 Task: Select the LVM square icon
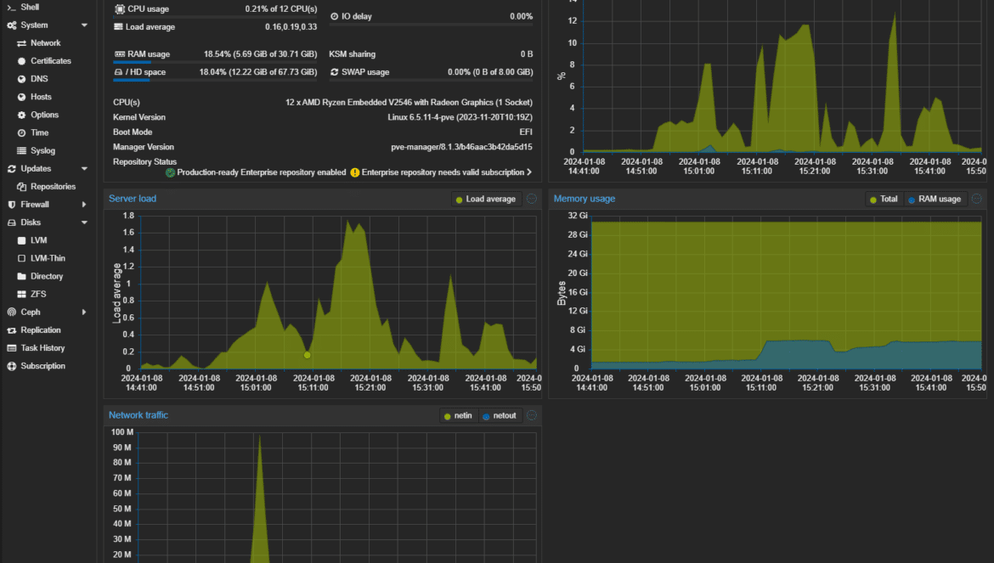pos(21,240)
